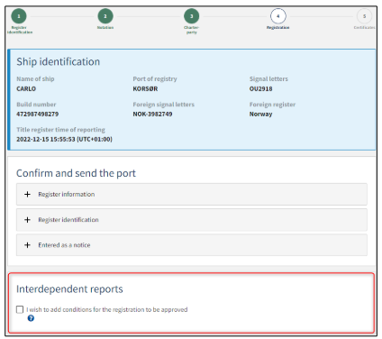
Task: Go to step 2 Notation circle
Action: (x=105, y=16)
